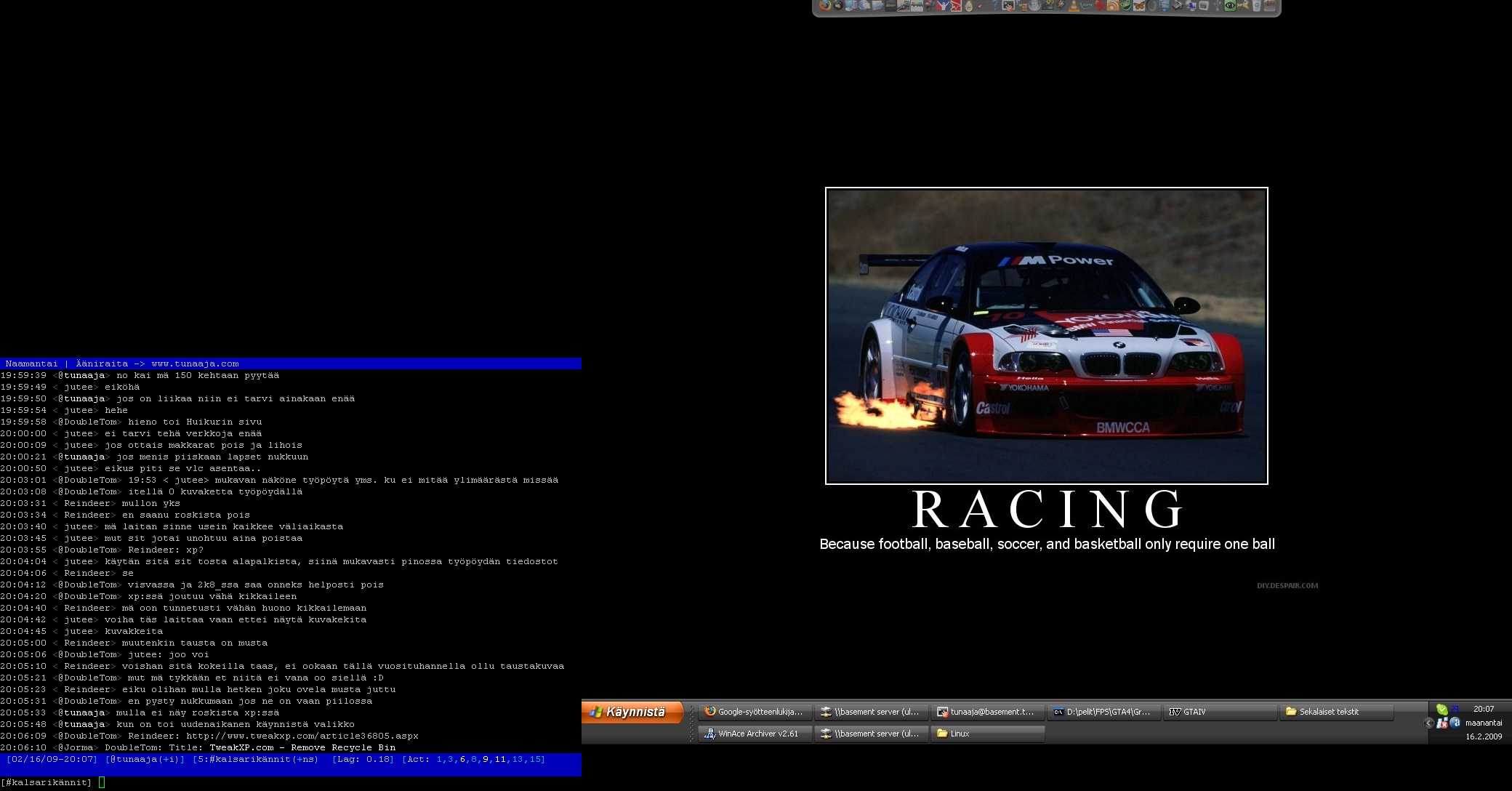The width and height of the screenshot is (1512, 791).
Task: Click the taskbar clock showing 20:07
Action: [x=1484, y=709]
